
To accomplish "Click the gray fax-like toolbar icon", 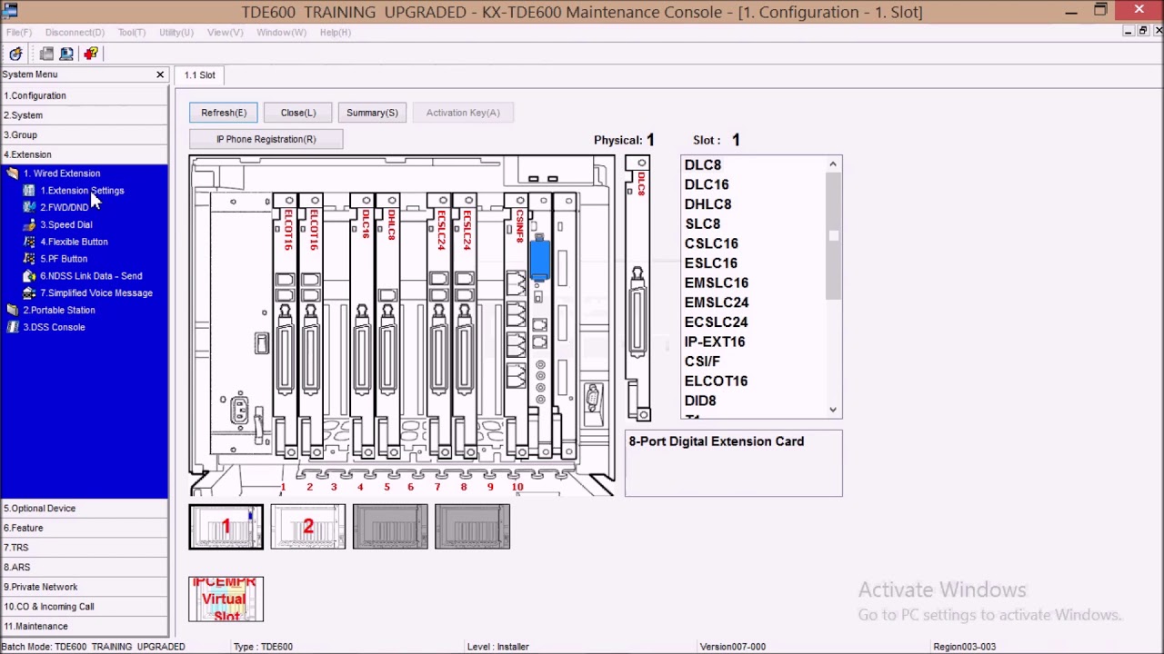I will click(x=46, y=54).
